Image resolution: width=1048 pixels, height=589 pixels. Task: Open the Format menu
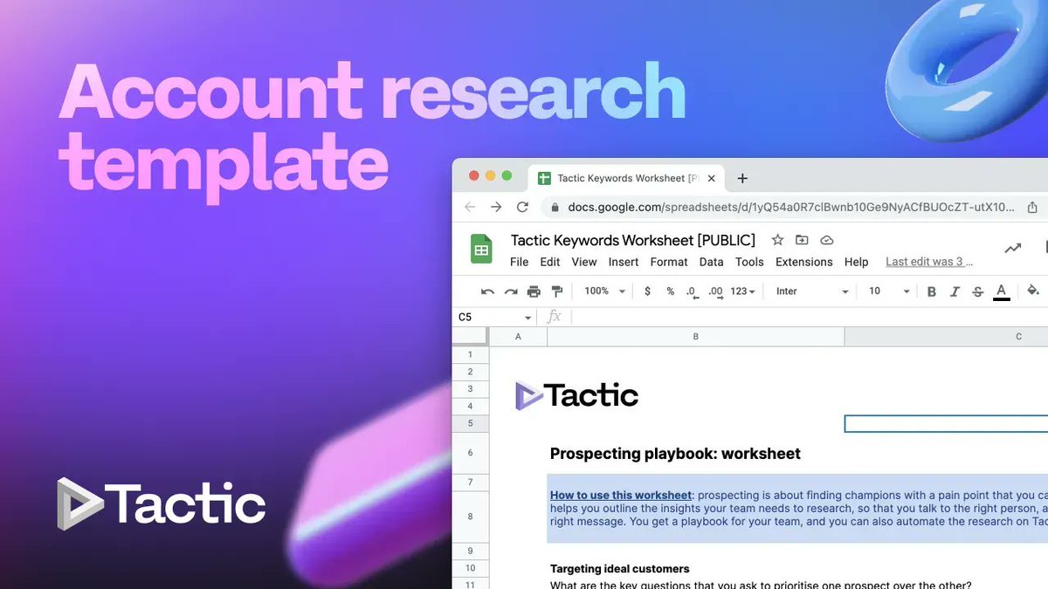(x=669, y=262)
